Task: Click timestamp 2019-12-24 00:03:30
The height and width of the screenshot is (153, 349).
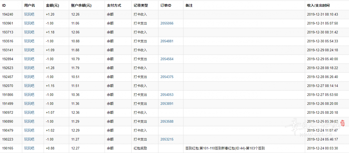Action: point(323,148)
